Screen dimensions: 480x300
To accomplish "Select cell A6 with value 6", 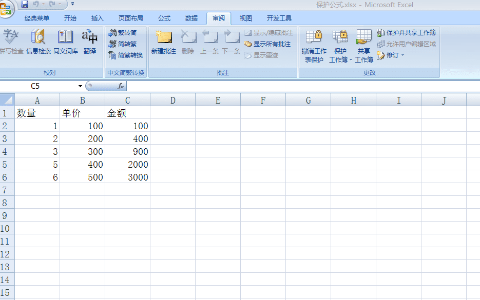I will [37, 177].
